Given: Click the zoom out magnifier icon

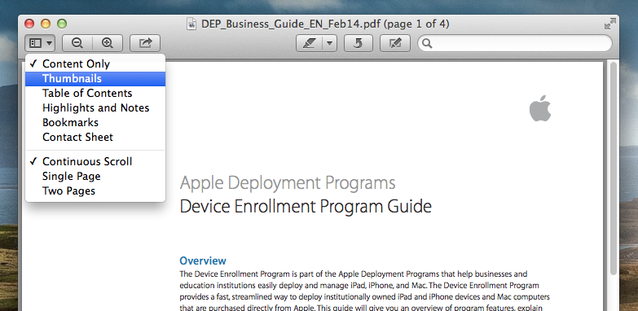Looking at the screenshot, I should (77, 43).
